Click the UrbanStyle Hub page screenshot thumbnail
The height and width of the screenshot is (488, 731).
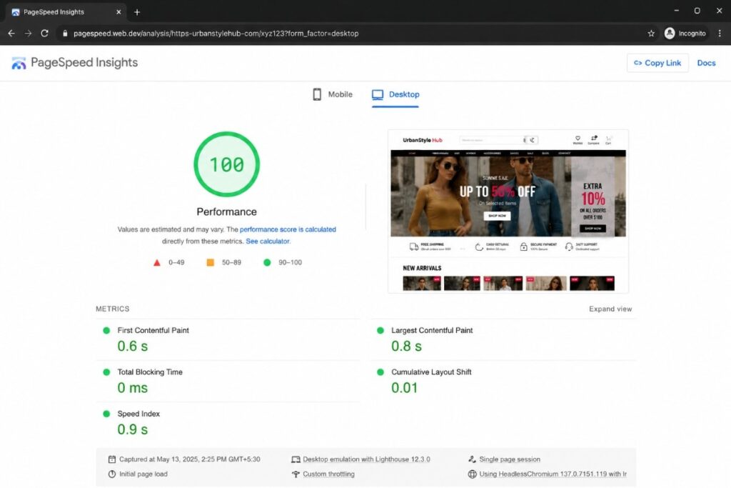coord(508,211)
